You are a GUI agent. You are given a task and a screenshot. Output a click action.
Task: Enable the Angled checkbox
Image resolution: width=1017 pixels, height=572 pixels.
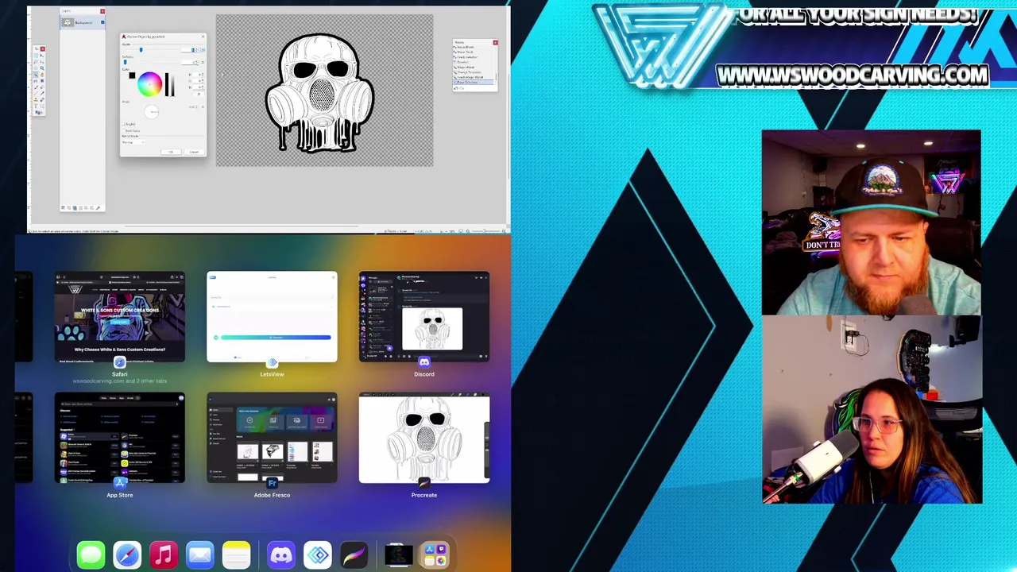click(x=124, y=124)
